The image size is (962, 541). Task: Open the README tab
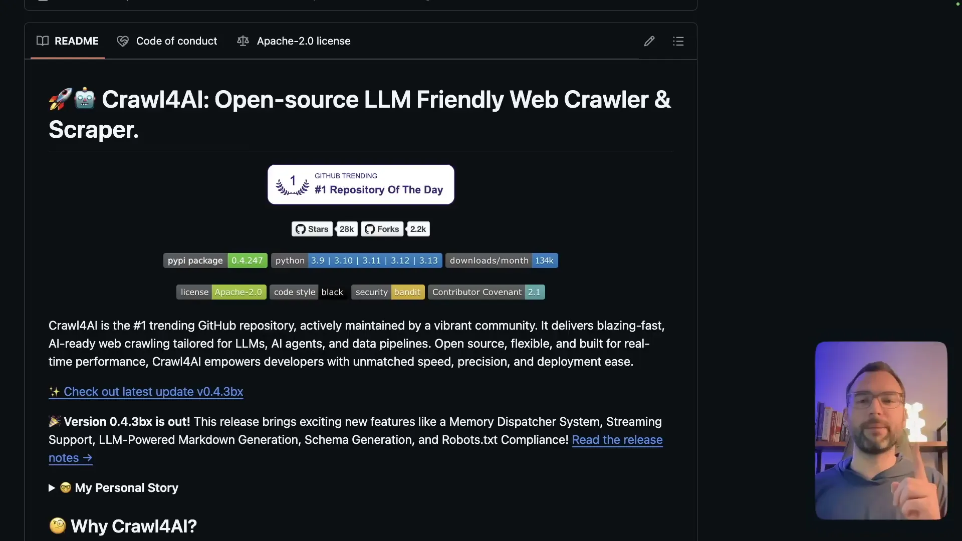click(x=68, y=41)
